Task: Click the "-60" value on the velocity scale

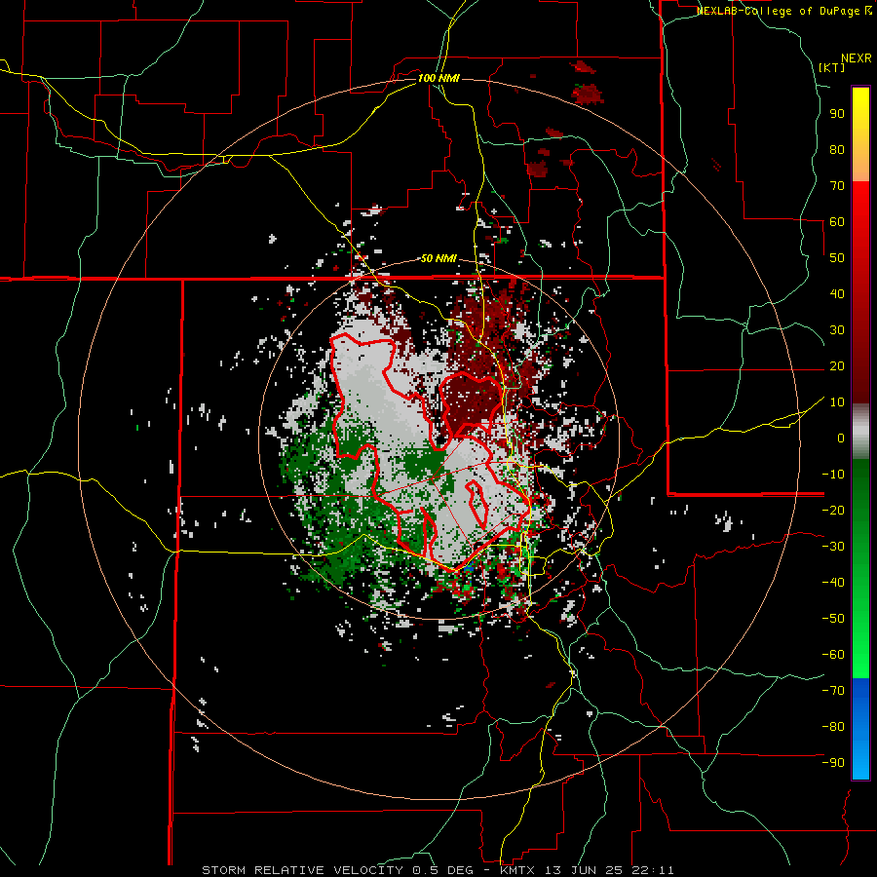Action: point(833,655)
